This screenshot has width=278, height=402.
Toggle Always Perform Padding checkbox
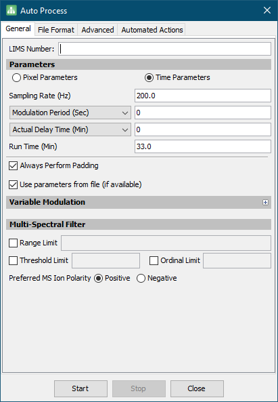(x=14, y=166)
